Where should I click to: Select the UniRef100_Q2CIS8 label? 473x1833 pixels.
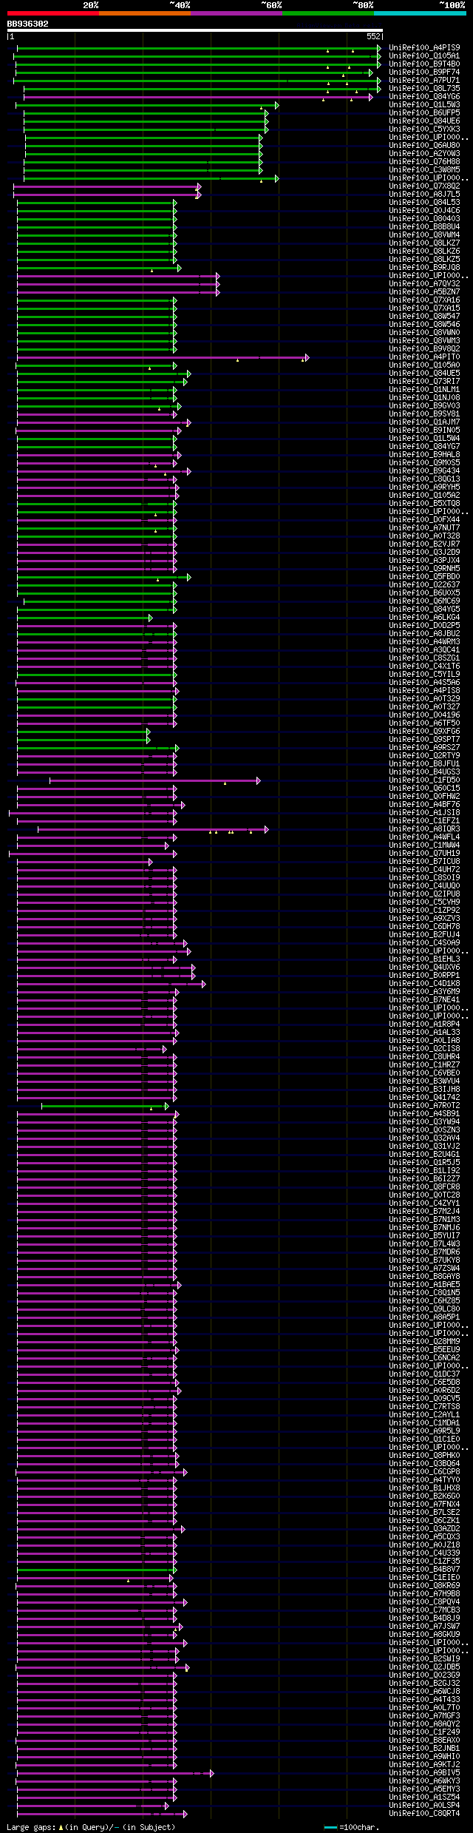(424, 1049)
